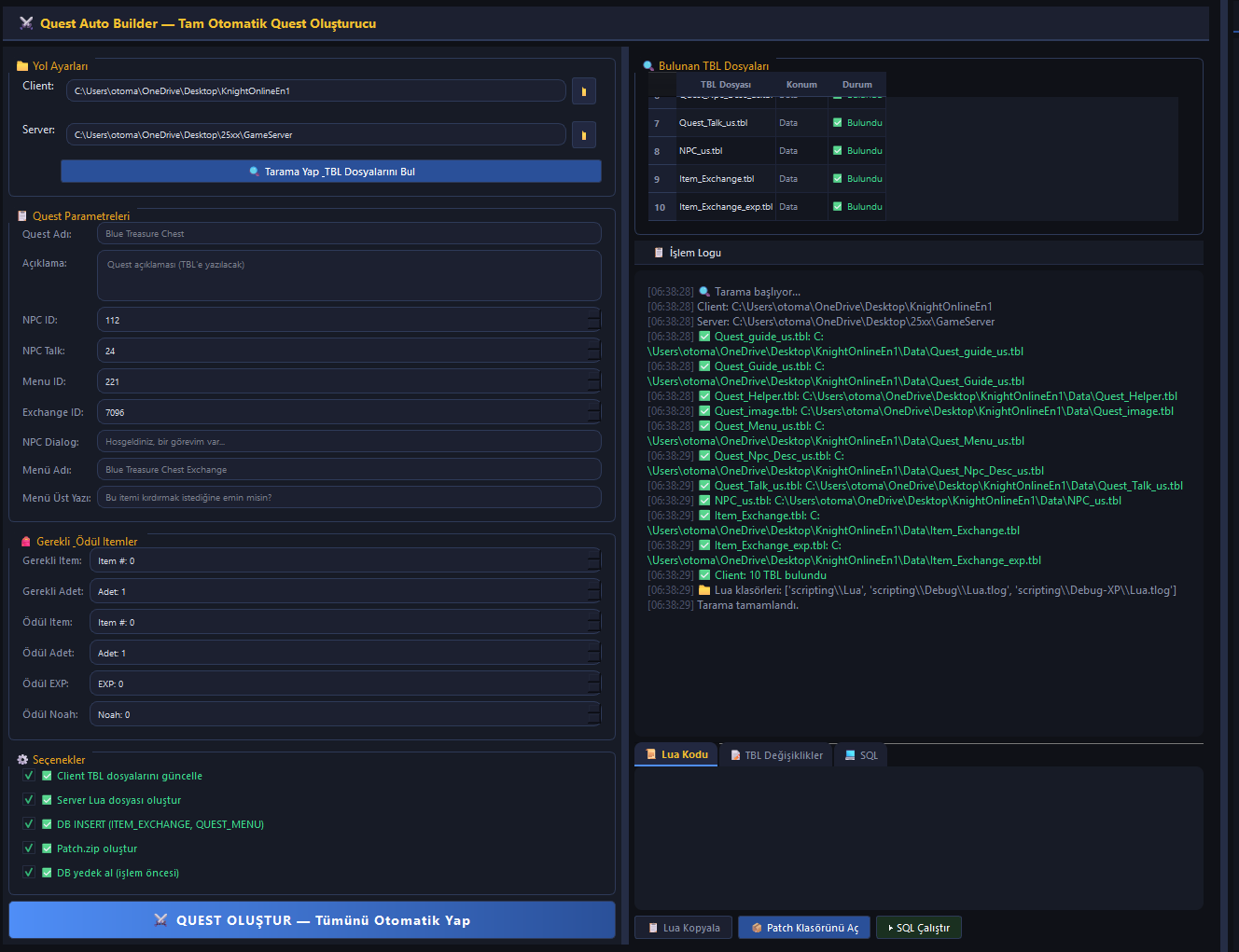
Task: Toggle 'DB INSERT (ITEM_EXCHANGE, QUEST_MENU)' checkbox
Action: click(29, 824)
